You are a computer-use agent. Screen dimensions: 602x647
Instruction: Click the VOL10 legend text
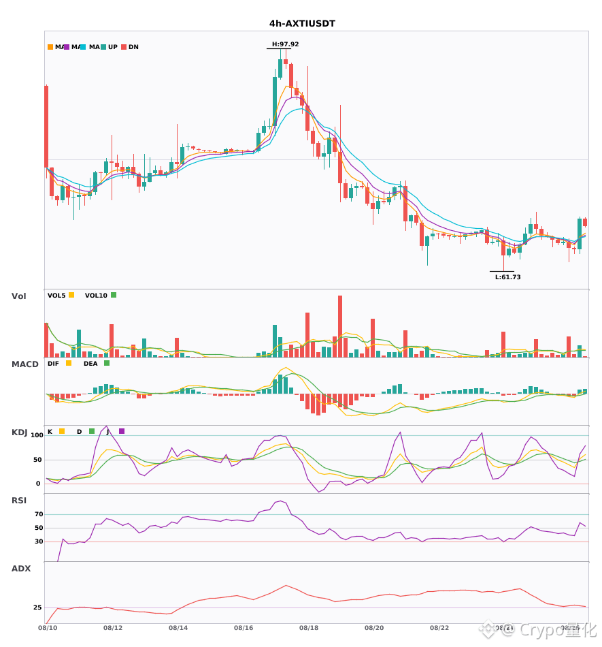click(96, 296)
